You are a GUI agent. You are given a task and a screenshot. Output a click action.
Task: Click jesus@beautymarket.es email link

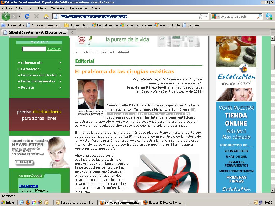(x=91, y=114)
